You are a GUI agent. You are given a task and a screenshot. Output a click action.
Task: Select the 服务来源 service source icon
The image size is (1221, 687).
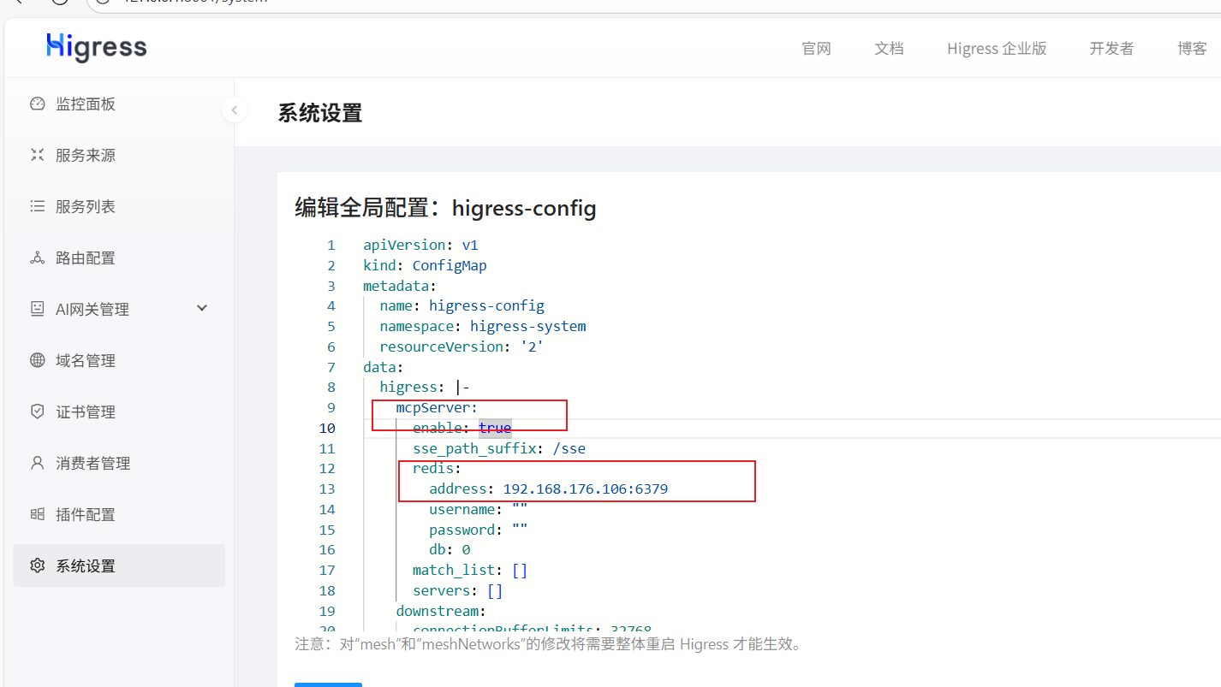[37, 155]
